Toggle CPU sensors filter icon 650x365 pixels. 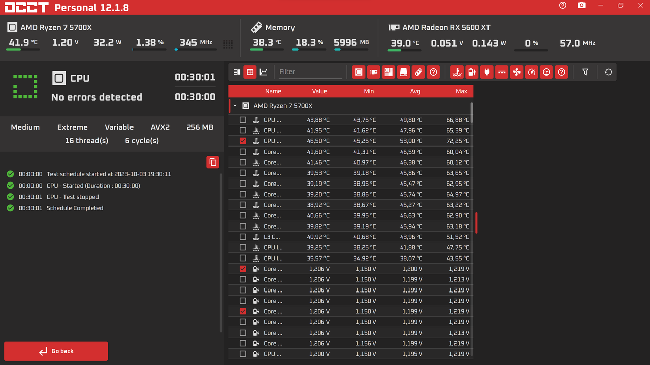[359, 72]
